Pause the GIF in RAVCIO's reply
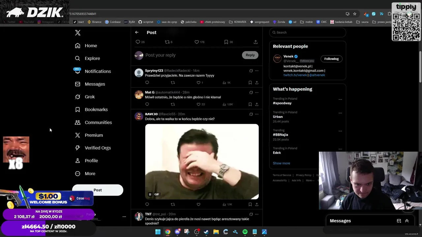This screenshot has width=422, height=237. tap(150, 194)
